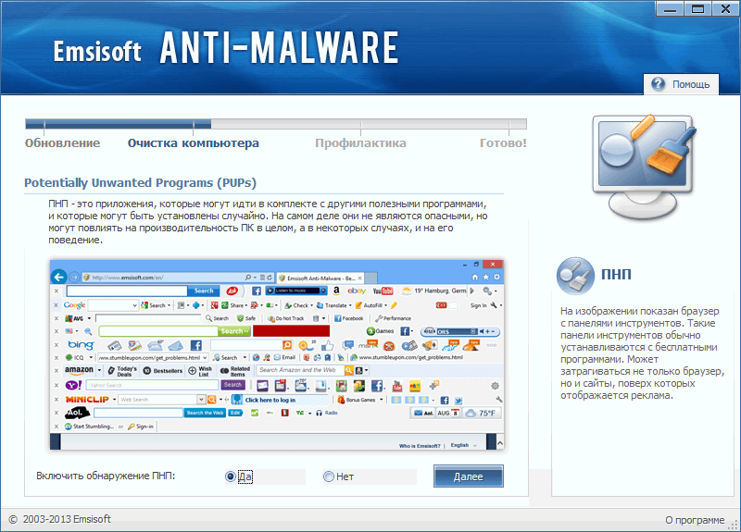Select the Да radio option
The width and height of the screenshot is (741, 532).
coord(239,476)
